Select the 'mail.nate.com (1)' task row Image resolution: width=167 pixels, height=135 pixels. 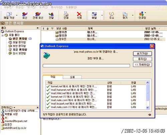pyautogui.click(x=96, y=107)
